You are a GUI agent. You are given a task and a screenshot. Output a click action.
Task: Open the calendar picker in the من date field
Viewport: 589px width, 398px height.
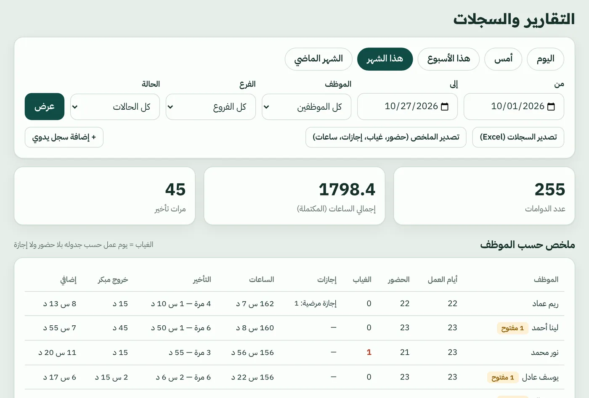tap(551, 107)
